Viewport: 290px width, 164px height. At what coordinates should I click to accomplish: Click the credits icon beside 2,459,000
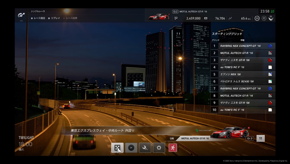pyautogui.click(x=176, y=18)
